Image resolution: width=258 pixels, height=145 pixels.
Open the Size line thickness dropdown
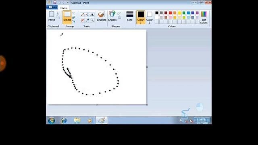click(x=130, y=16)
